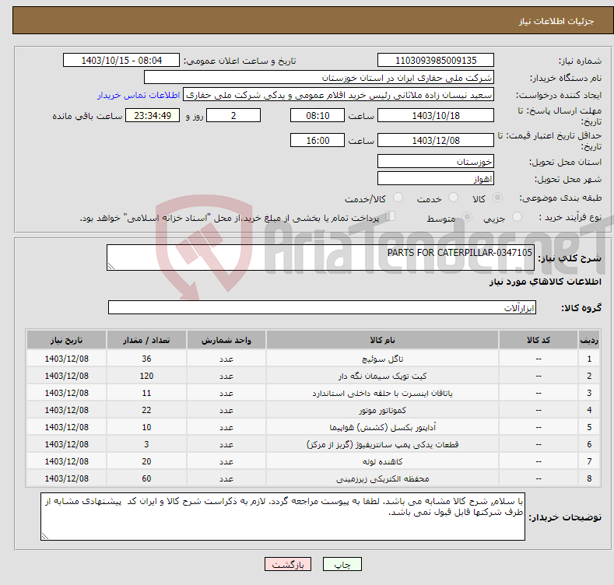Click the delivery city اهواز field
This screenshot has width=614, height=585.
coord(436,179)
